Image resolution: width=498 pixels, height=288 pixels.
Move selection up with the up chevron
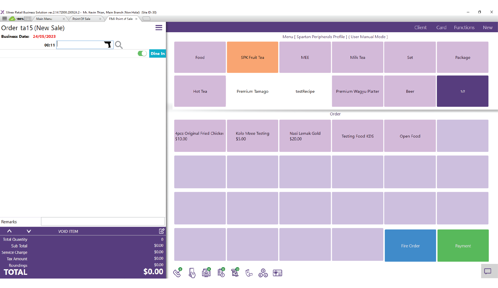(10, 231)
